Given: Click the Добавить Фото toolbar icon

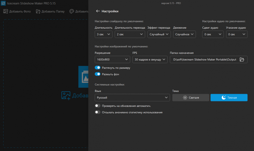Looking at the screenshot, I should click(x=6, y=11).
